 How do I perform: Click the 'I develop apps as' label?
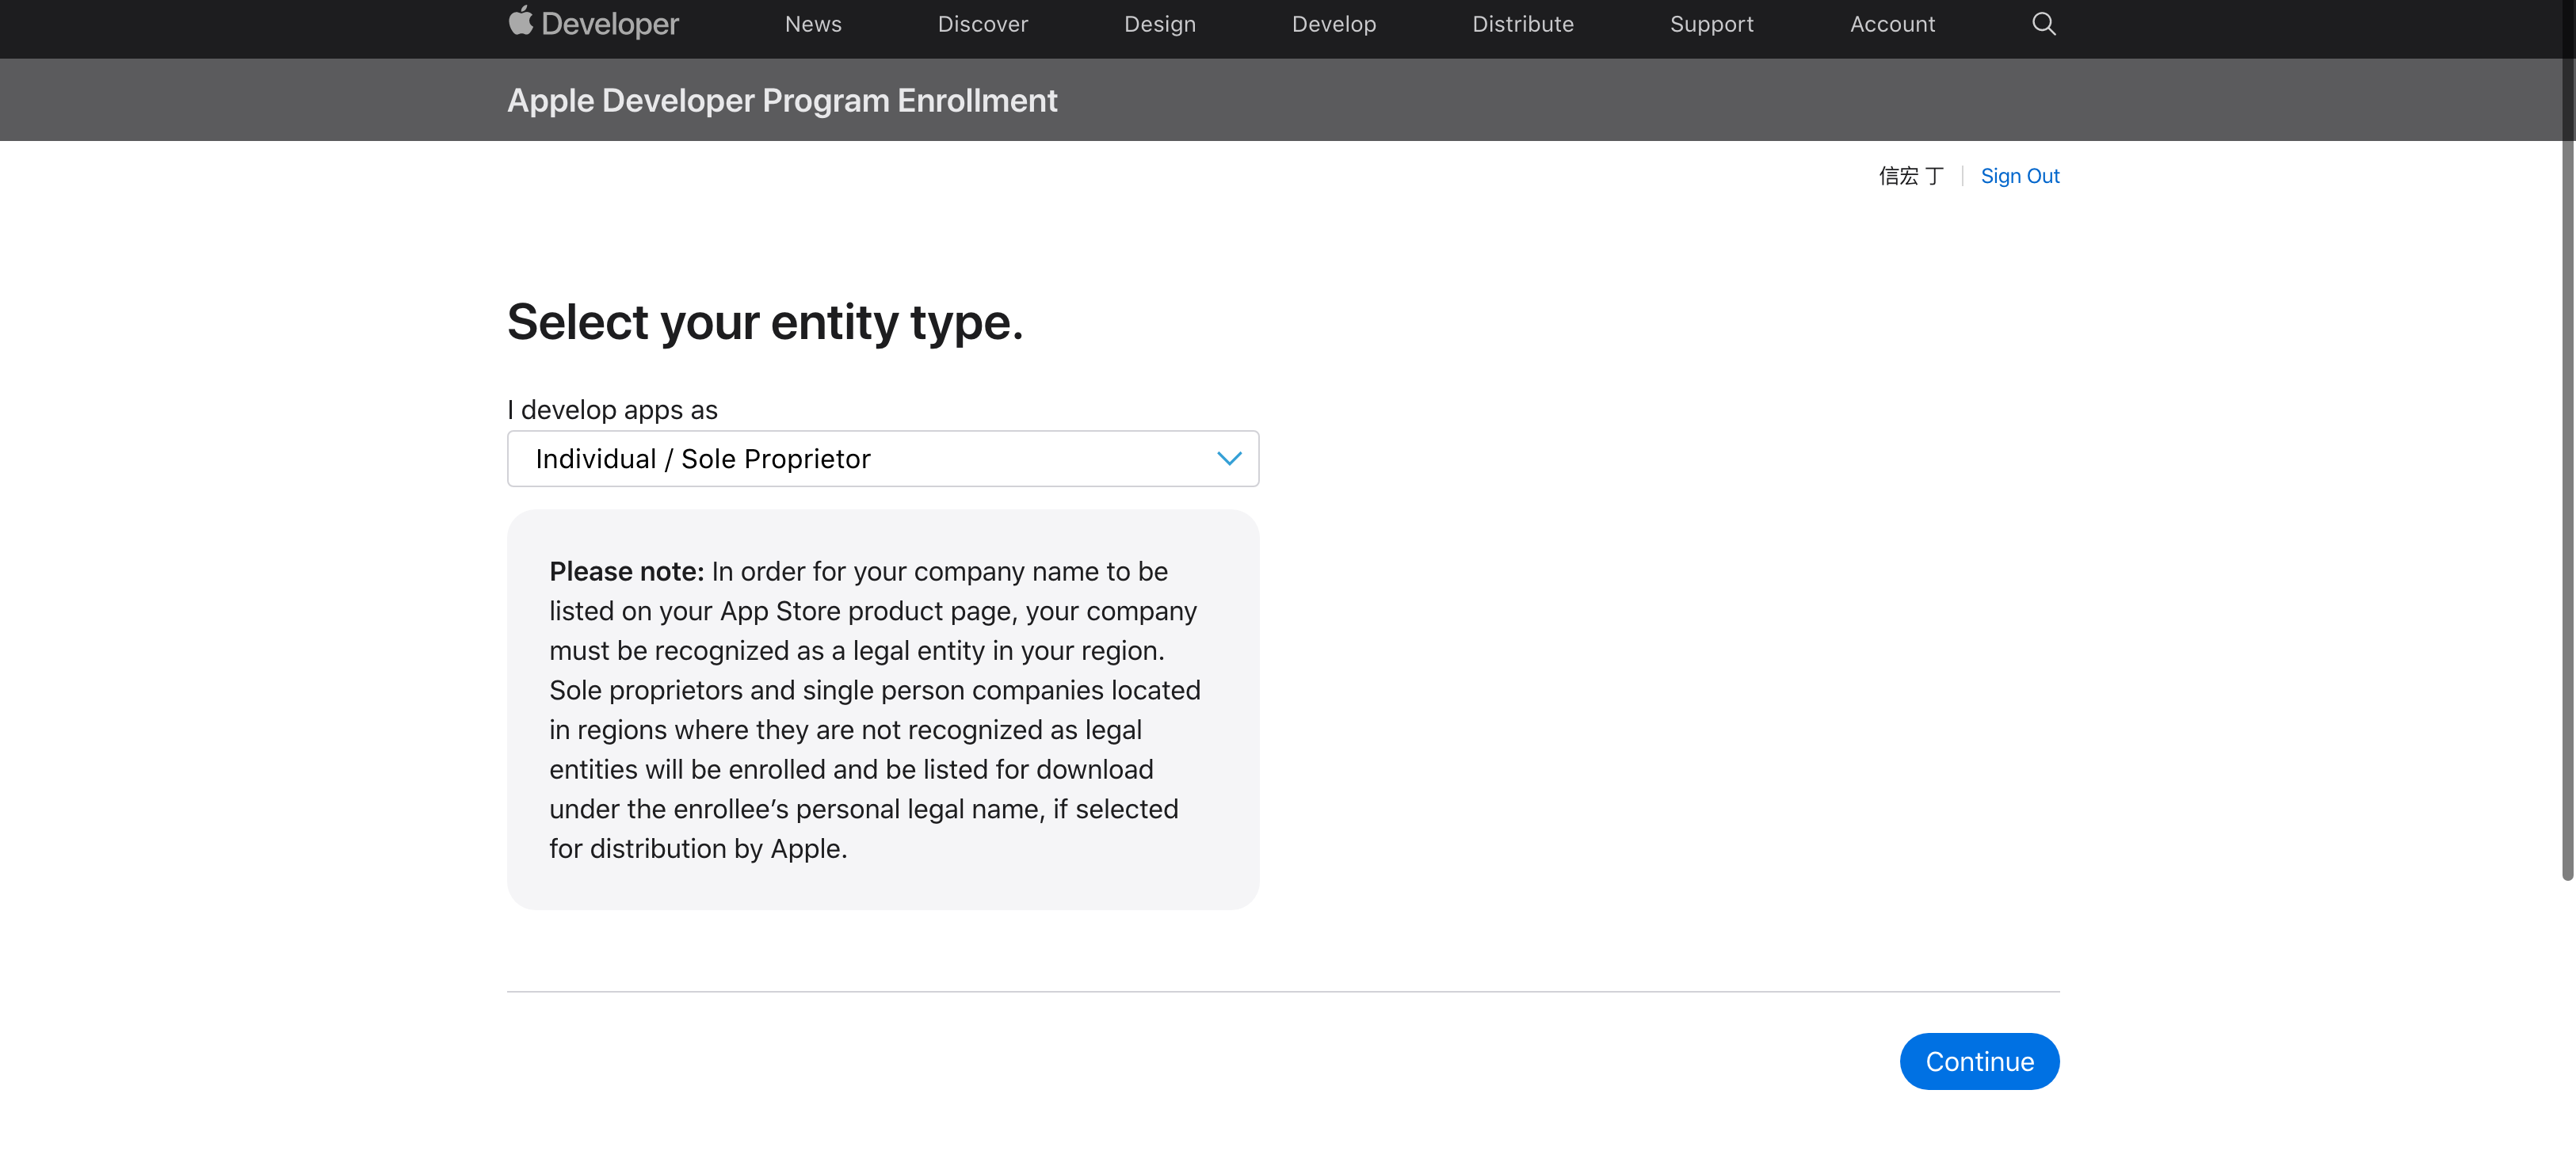point(612,410)
